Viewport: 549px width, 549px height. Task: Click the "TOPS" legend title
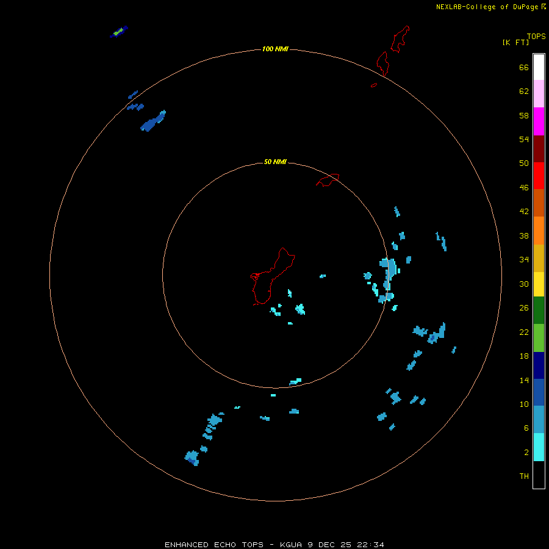tap(536, 37)
